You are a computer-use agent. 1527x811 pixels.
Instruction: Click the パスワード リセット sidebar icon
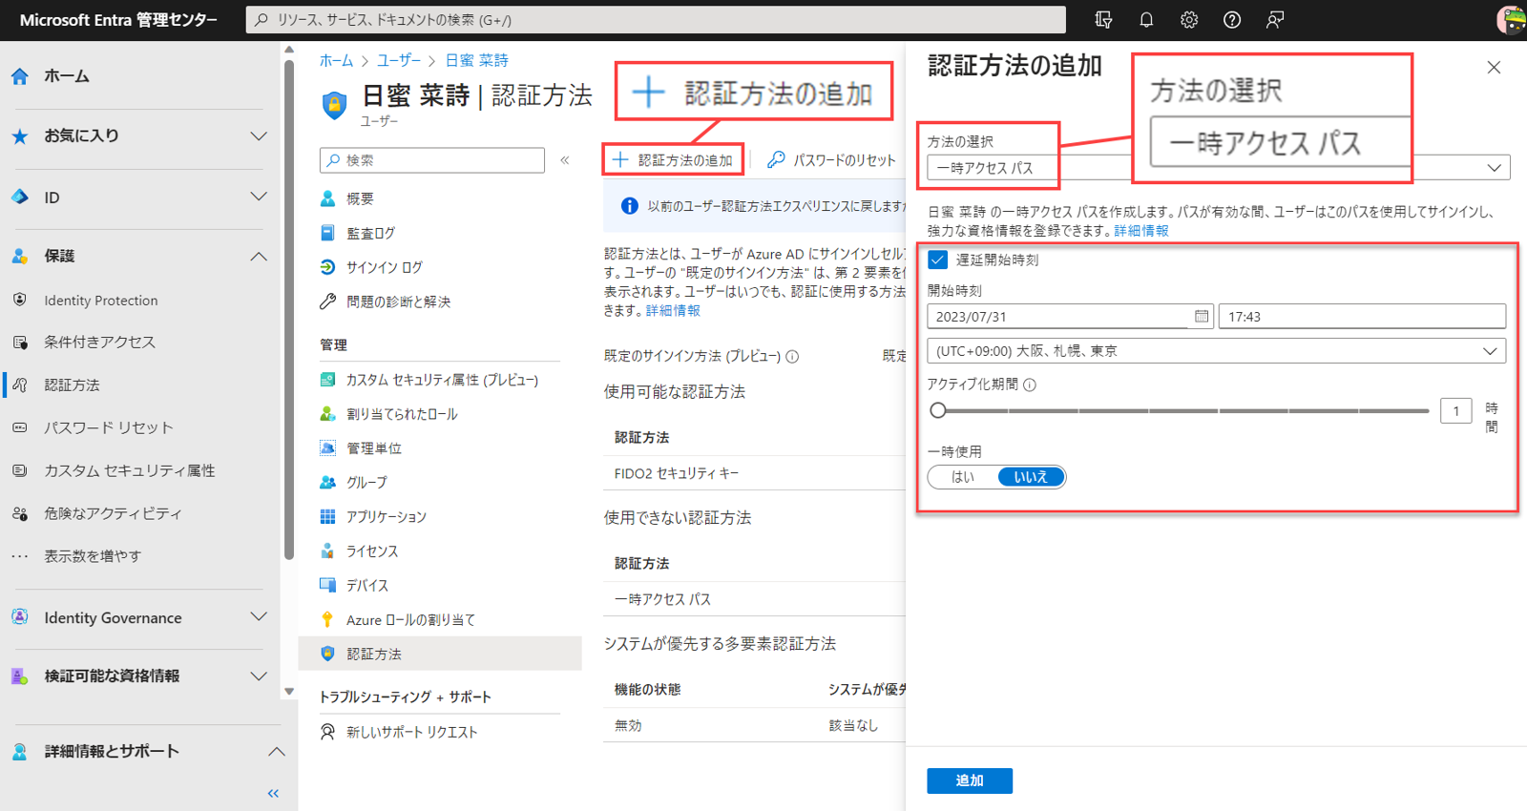[20, 427]
